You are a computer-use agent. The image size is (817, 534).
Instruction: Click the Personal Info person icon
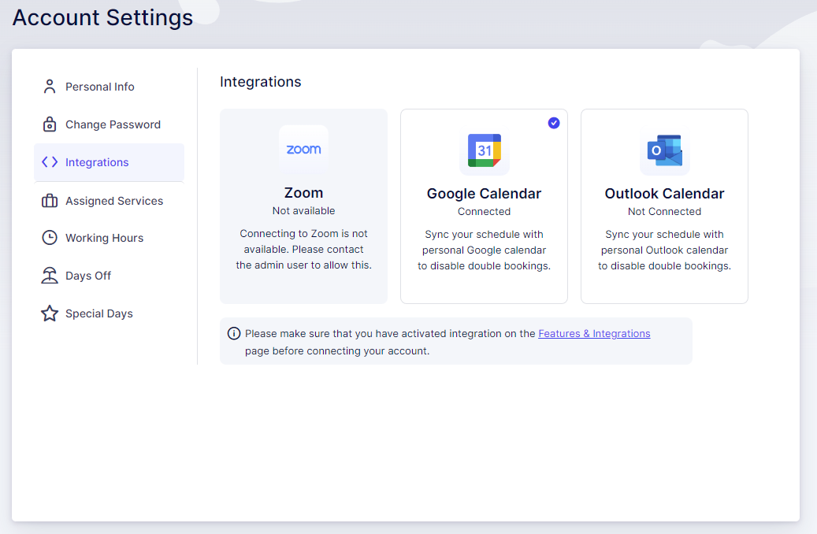tap(50, 87)
